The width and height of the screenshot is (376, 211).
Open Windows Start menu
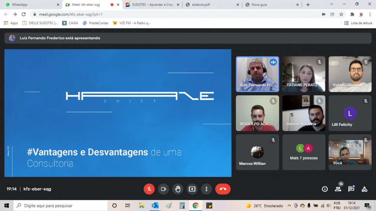pyautogui.click(x=7, y=205)
